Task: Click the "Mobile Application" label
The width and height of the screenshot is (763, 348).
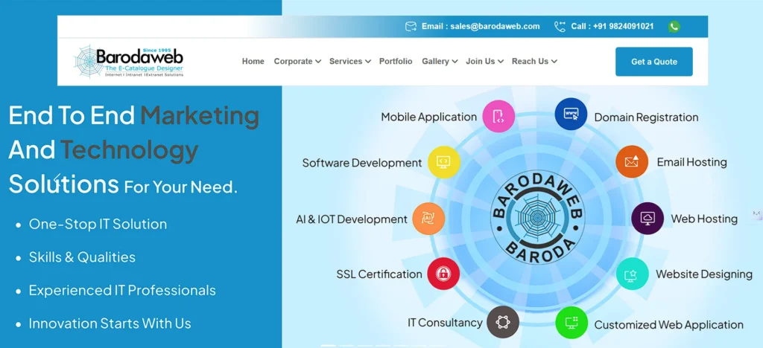Action: click(x=428, y=117)
